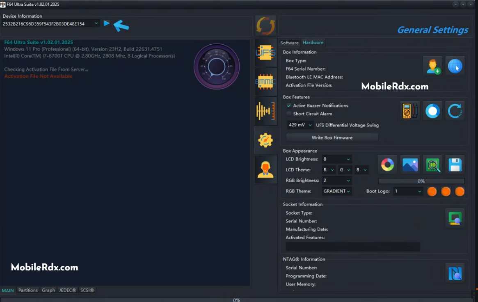The width and height of the screenshot is (478, 302).
Task: Click the Box Appearance 0% progress bar
Action: (421, 181)
